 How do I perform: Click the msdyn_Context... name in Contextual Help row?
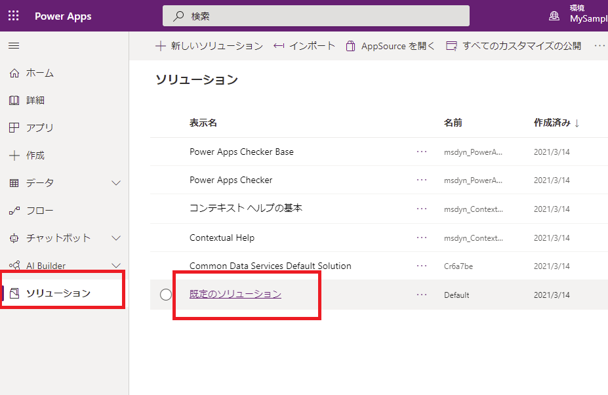(474, 238)
